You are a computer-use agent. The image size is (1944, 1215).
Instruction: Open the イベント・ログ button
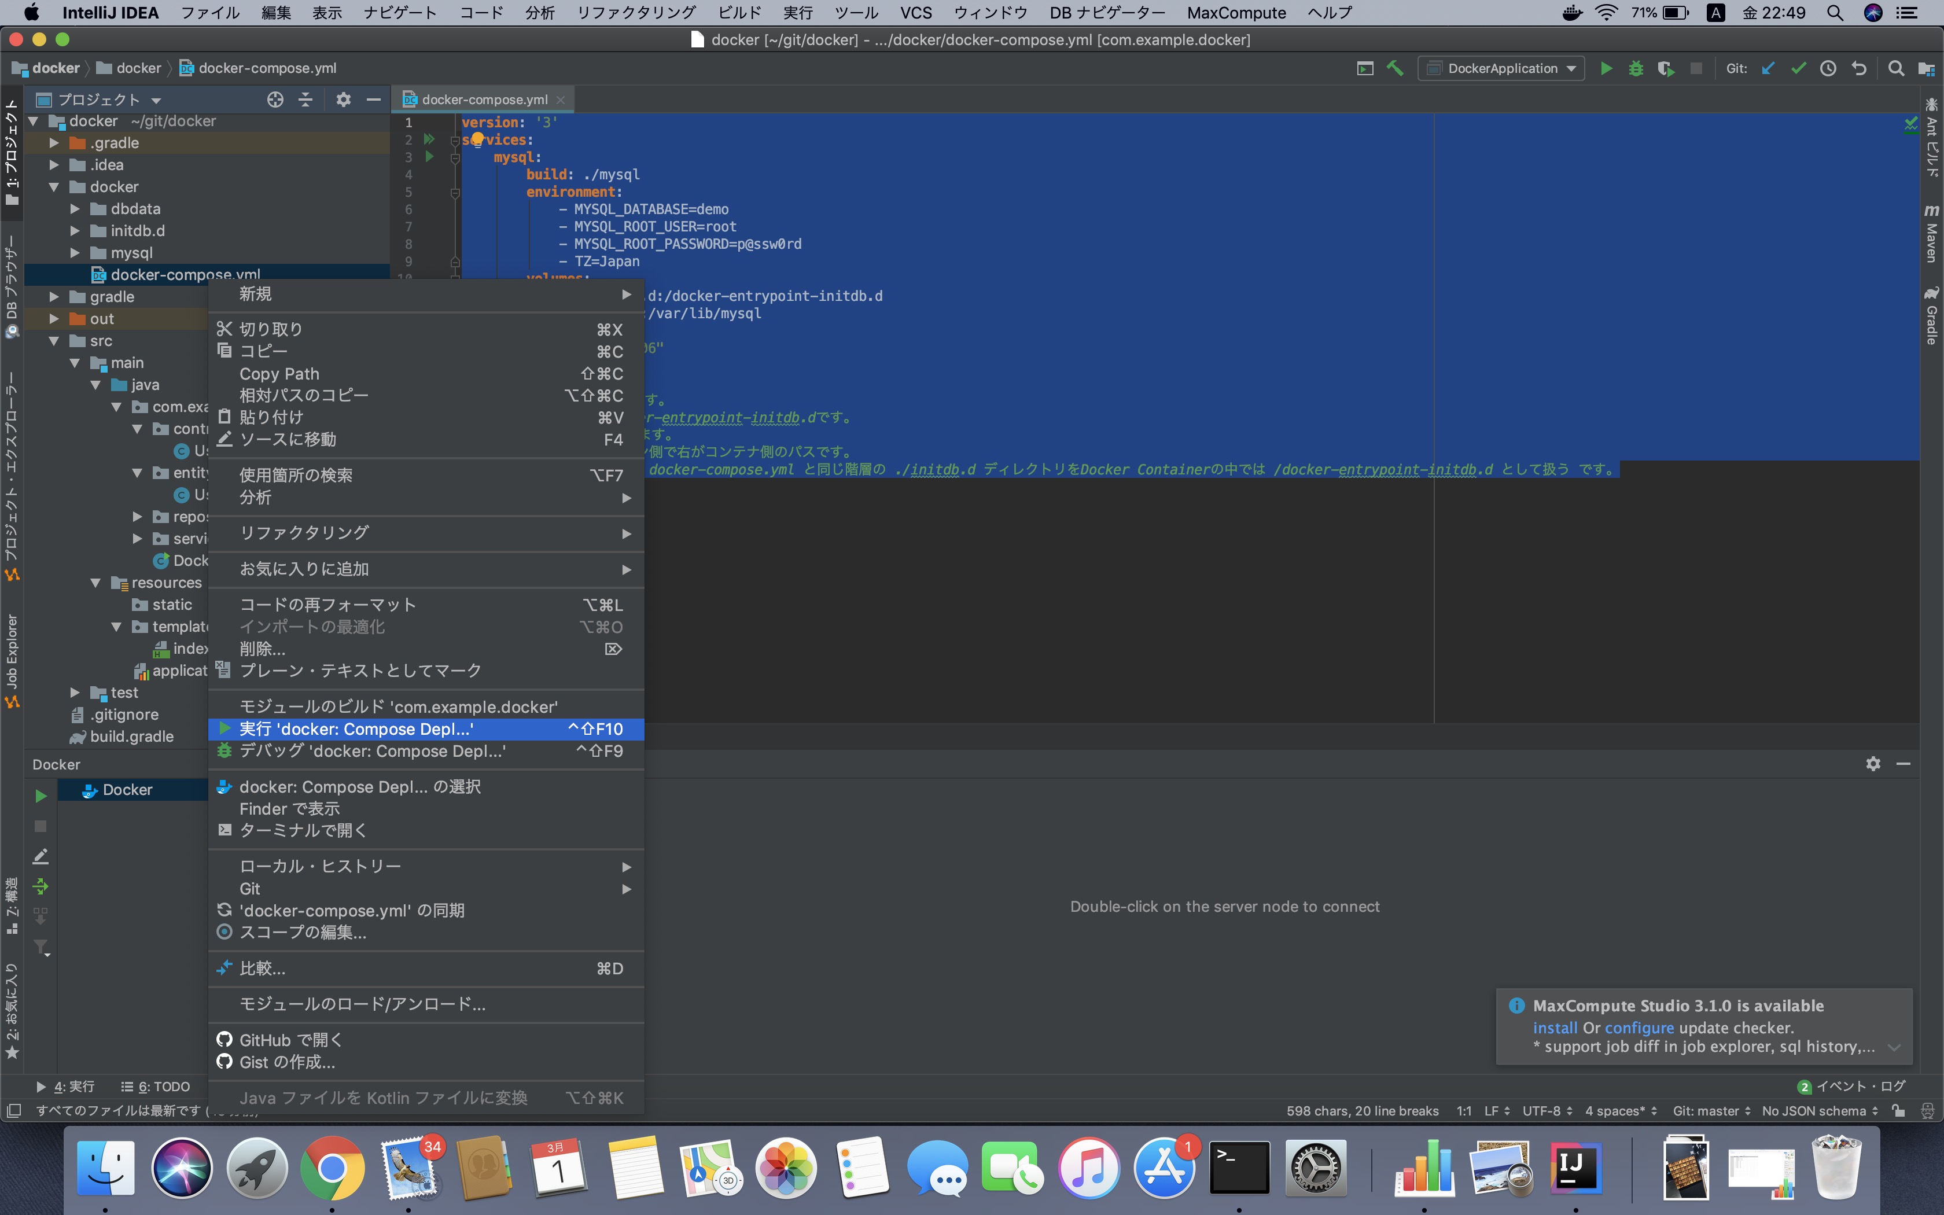1851,1087
